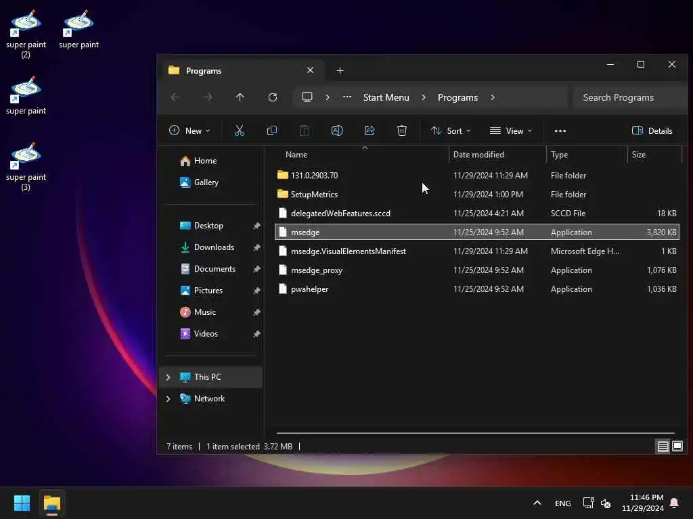Click File Explorer icon on taskbar
This screenshot has height=519, width=693.
(x=51, y=503)
